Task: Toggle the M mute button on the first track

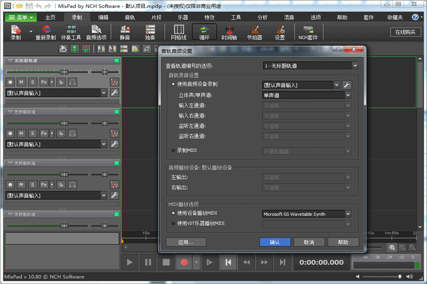Action: point(21,82)
